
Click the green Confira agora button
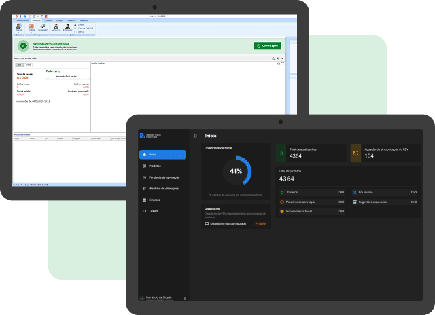click(267, 45)
